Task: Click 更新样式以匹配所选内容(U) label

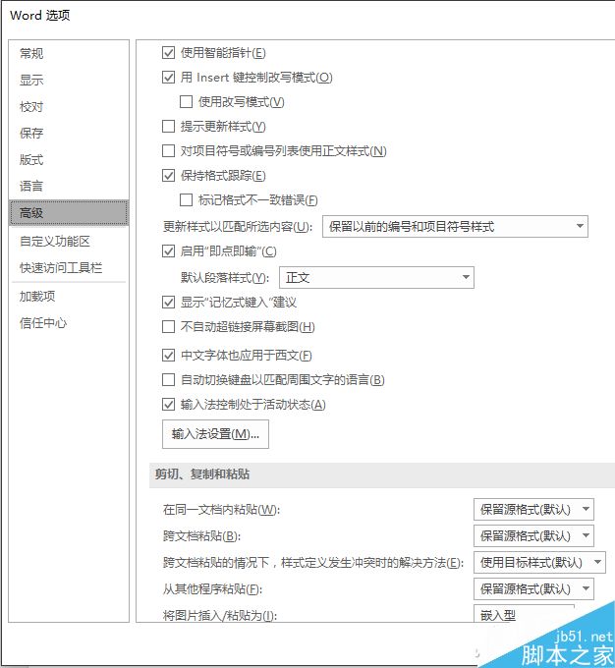Action: [238, 227]
